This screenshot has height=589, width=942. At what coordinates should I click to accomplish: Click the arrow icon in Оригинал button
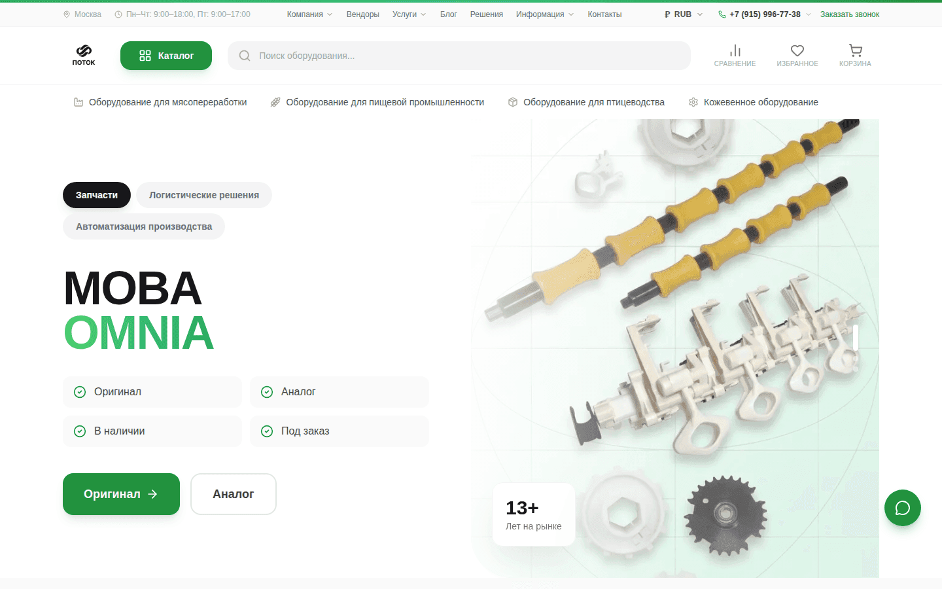coord(152,494)
